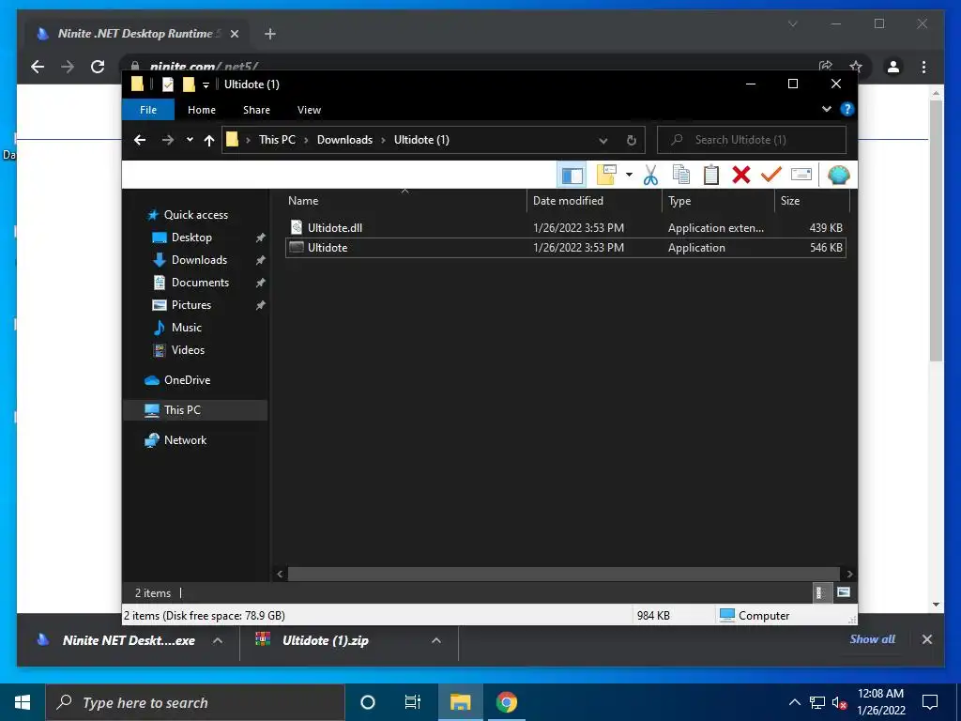Screen dimensions: 961x721
Task: Open Ultidote (1).zip from downloads bar
Action: tap(325, 640)
